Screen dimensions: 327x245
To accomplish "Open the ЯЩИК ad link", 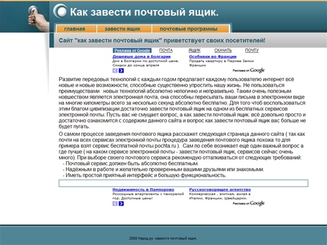I will click(x=194, y=50).
